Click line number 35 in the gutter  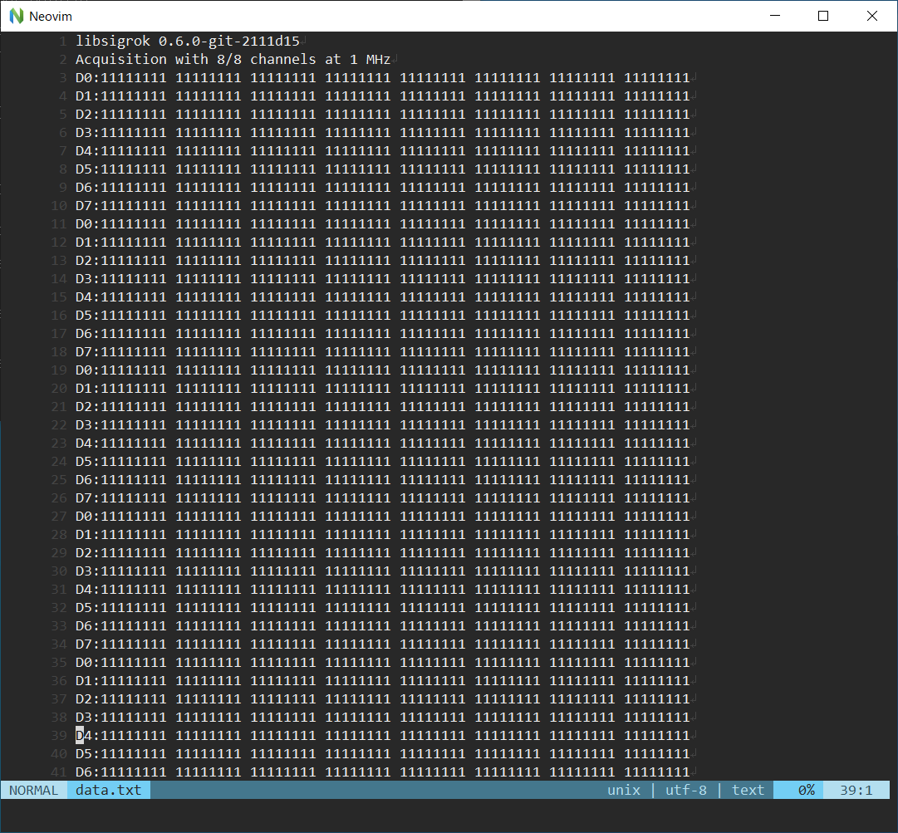click(59, 663)
